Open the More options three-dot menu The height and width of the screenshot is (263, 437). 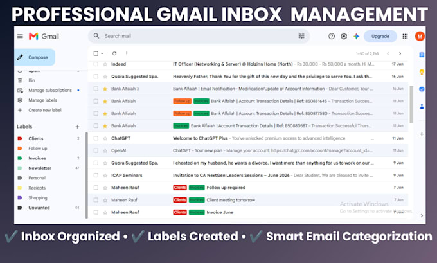coord(127,53)
